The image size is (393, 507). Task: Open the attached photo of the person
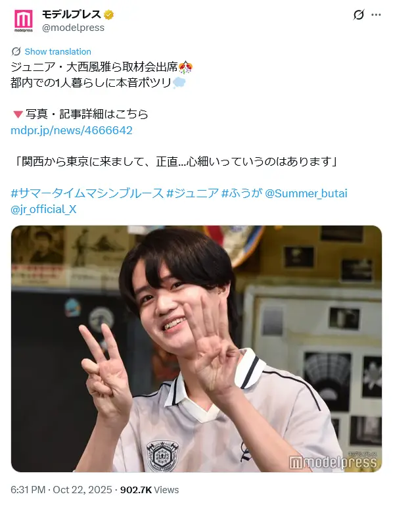tap(196, 349)
